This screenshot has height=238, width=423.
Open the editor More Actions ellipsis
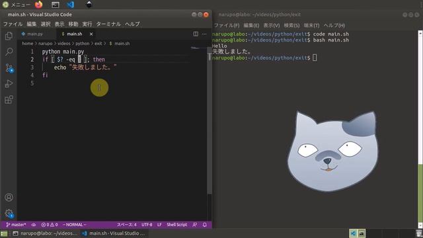(x=204, y=34)
